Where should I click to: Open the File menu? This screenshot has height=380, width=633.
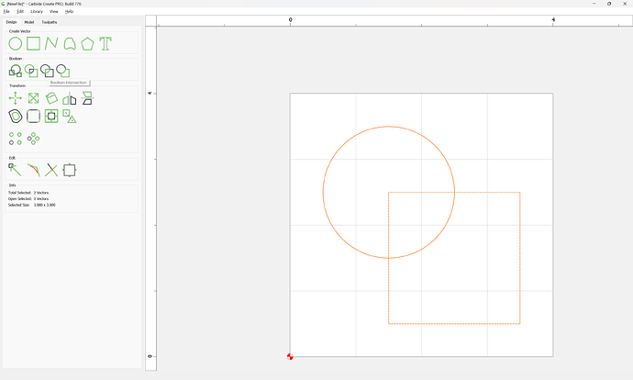point(6,12)
